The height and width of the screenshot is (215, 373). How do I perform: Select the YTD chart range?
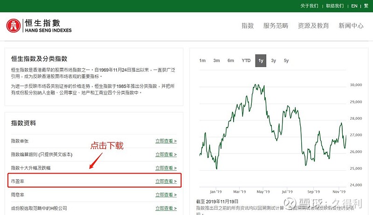coord(246,60)
